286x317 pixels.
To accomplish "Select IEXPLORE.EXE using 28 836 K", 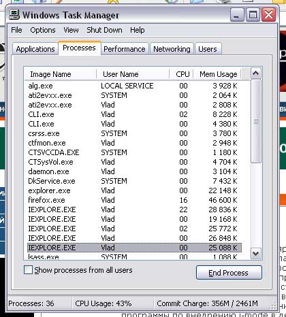I will coord(134,210).
